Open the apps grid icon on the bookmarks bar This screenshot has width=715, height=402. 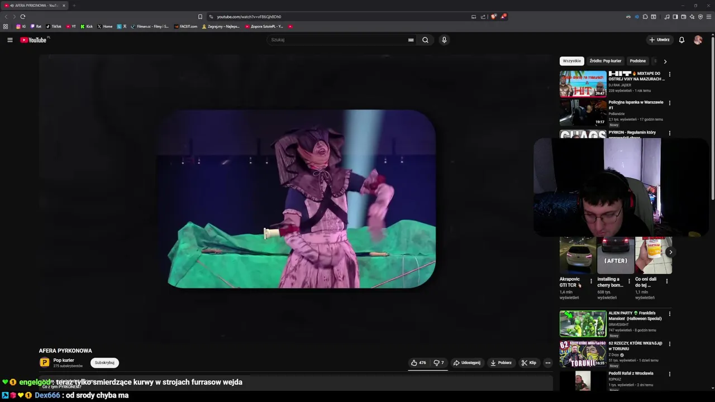coord(6,26)
